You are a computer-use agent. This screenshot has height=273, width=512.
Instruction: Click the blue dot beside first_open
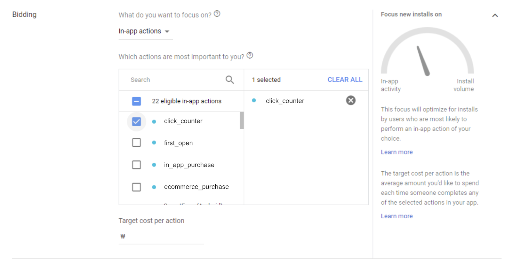coord(154,143)
